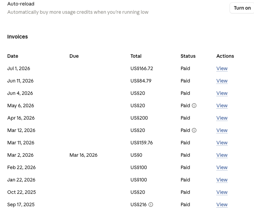This screenshot has width=254, height=210.
Task: View the Jul 1, 2026 invoice
Action: click(222, 68)
